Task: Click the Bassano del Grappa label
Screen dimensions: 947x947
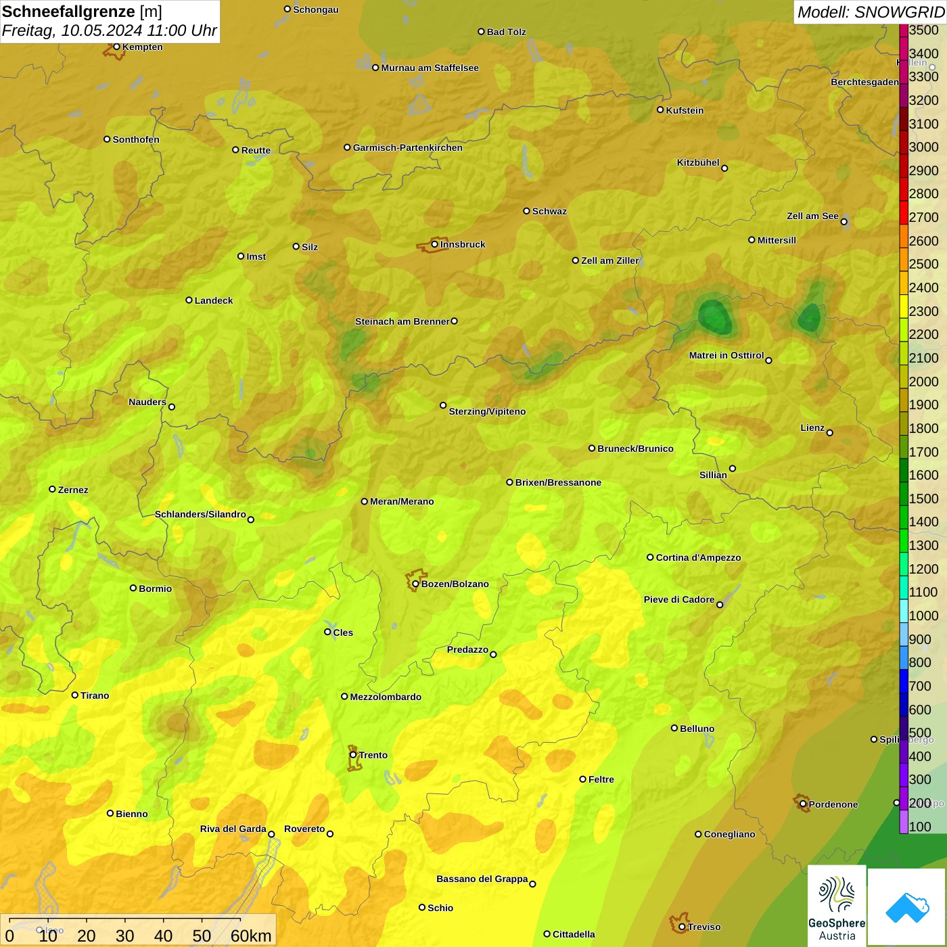Action: click(482, 879)
